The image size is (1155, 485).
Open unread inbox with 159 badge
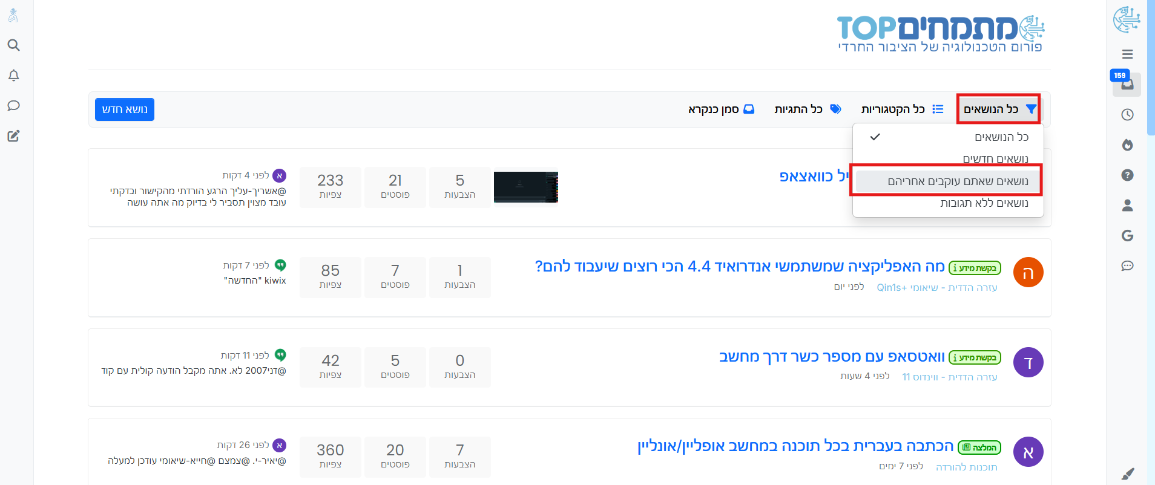click(x=1127, y=84)
